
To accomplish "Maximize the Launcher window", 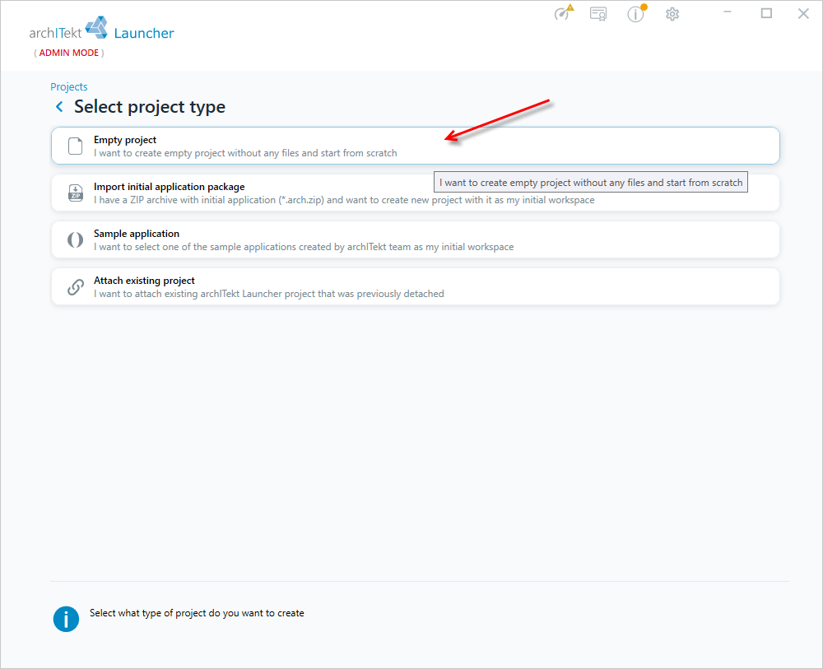I will (766, 13).
